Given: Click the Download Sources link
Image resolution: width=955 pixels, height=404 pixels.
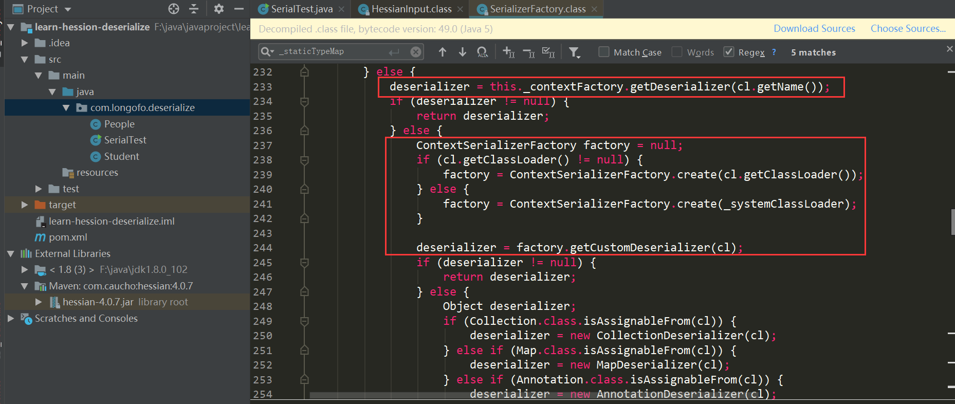Looking at the screenshot, I should [814, 29].
